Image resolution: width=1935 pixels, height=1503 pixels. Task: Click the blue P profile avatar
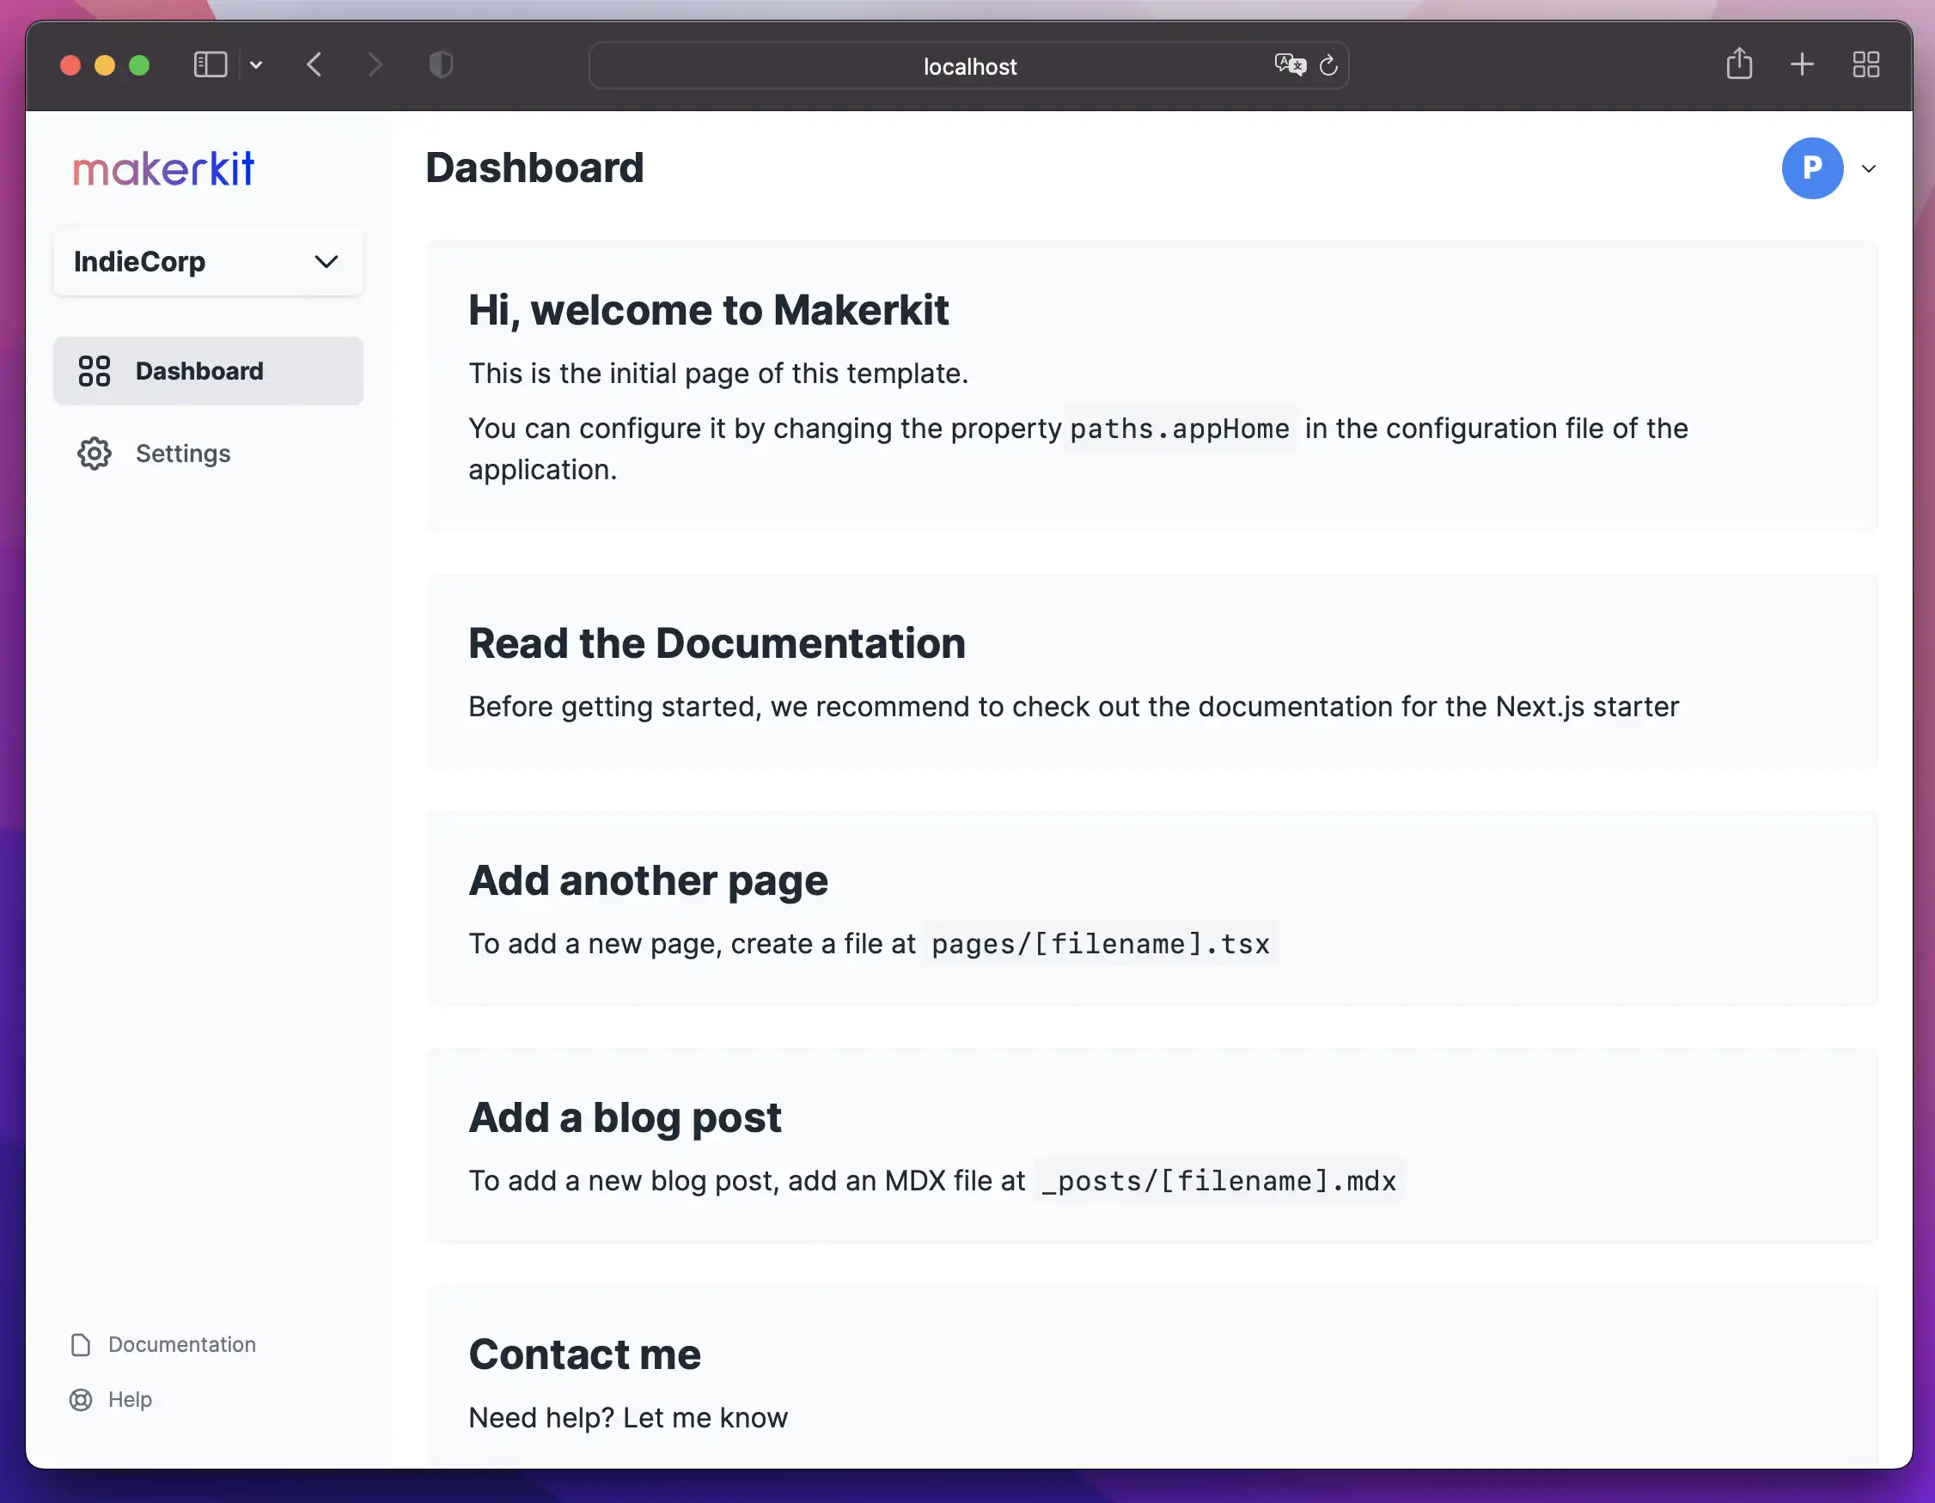coord(1812,168)
